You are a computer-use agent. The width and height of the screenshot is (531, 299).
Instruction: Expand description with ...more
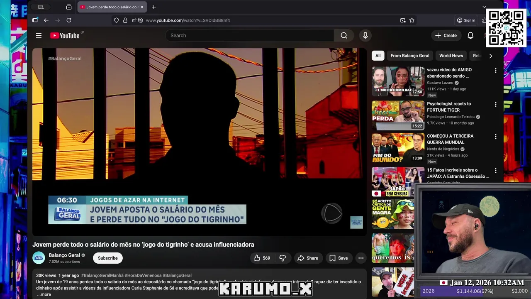44,294
